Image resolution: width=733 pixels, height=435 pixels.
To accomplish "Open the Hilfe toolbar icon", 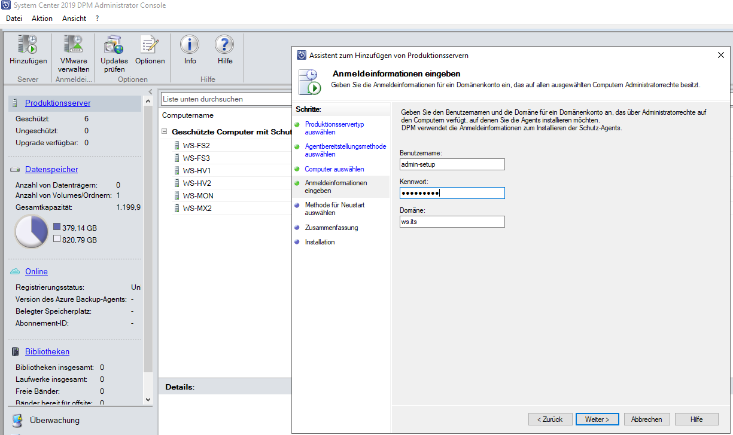I will pyautogui.click(x=225, y=45).
